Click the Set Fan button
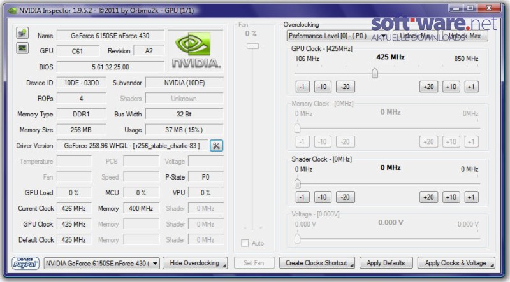This screenshot has width=510, height=282. click(x=254, y=263)
